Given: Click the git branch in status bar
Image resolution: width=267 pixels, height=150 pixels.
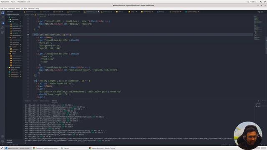Looking at the screenshot, I should point(5,145).
